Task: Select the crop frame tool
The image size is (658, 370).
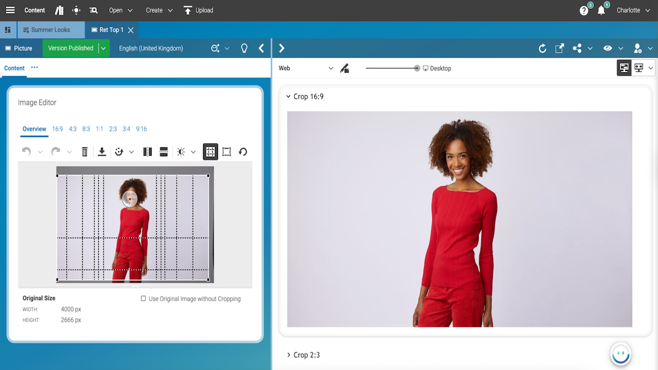Action: (227, 152)
